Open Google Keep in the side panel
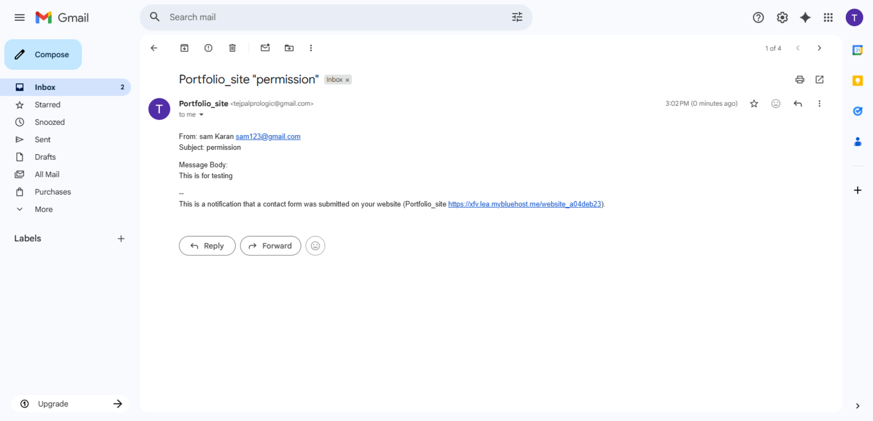 click(x=858, y=81)
